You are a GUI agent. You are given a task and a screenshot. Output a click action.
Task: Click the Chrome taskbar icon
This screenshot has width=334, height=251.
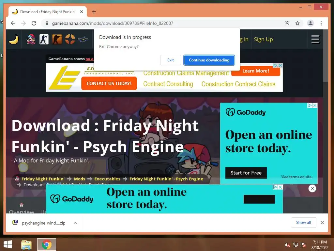coord(47,244)
